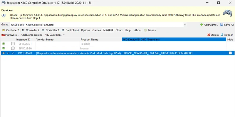
Task: Maximize the X360 Controller Emulator window
Action: coord(219,3)
